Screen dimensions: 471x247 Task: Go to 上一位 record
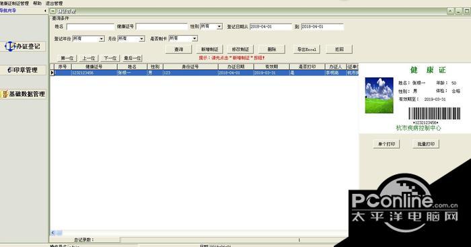pyautogui.click(x=89, y=59)
